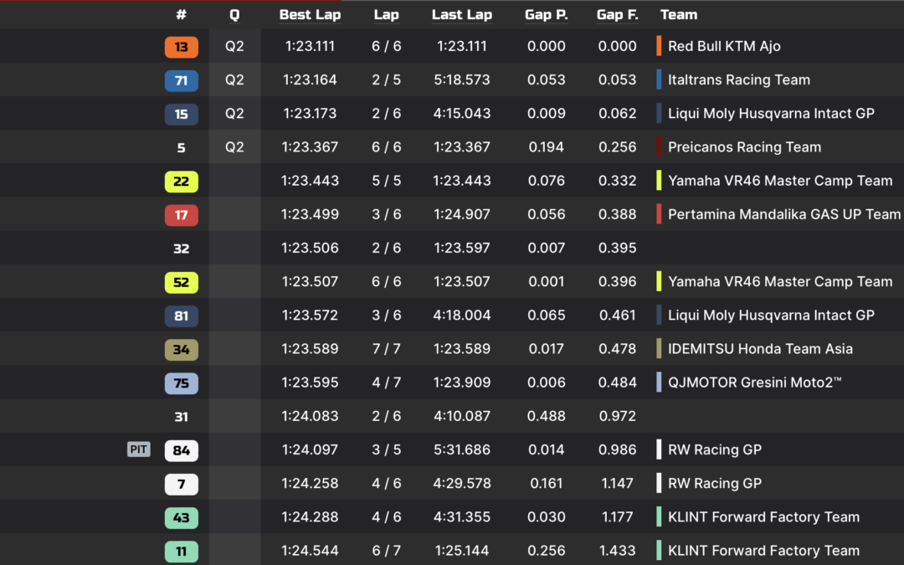Screen dimensions: 904x565
Task: Sort by the Last Lap column header
Action: pyautogui.click(x=462, y=15)
